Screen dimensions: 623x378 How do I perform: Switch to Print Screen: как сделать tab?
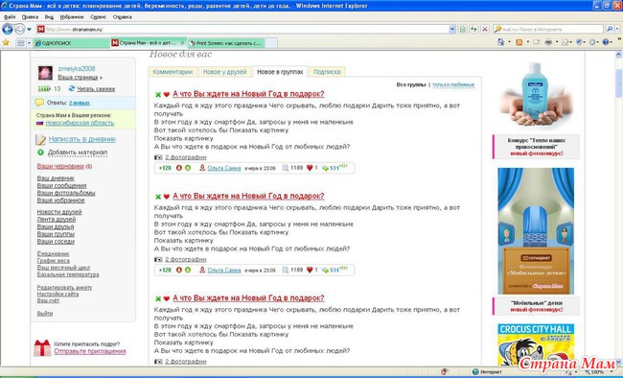tap(225, 43)
